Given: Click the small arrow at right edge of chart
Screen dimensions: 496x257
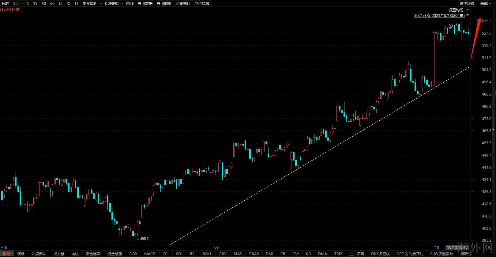Looking at the screenshot, I should (493, 130).
